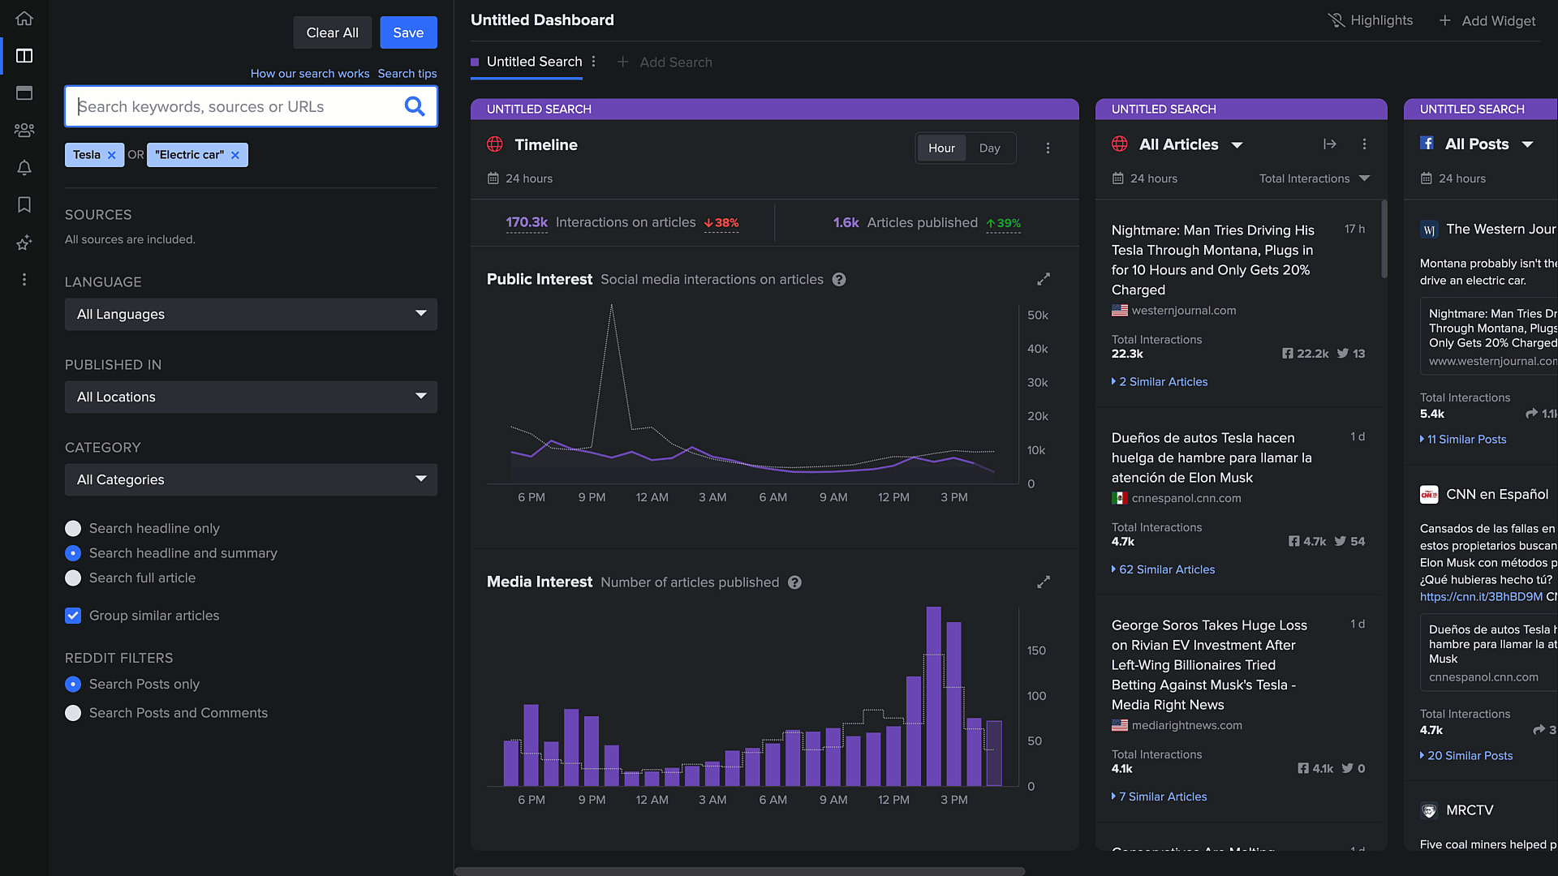This screenshot has width=1558, height=876.
Task: Open the All Languages dropdown
Action: pyautogui.click(x=251, y=315)
